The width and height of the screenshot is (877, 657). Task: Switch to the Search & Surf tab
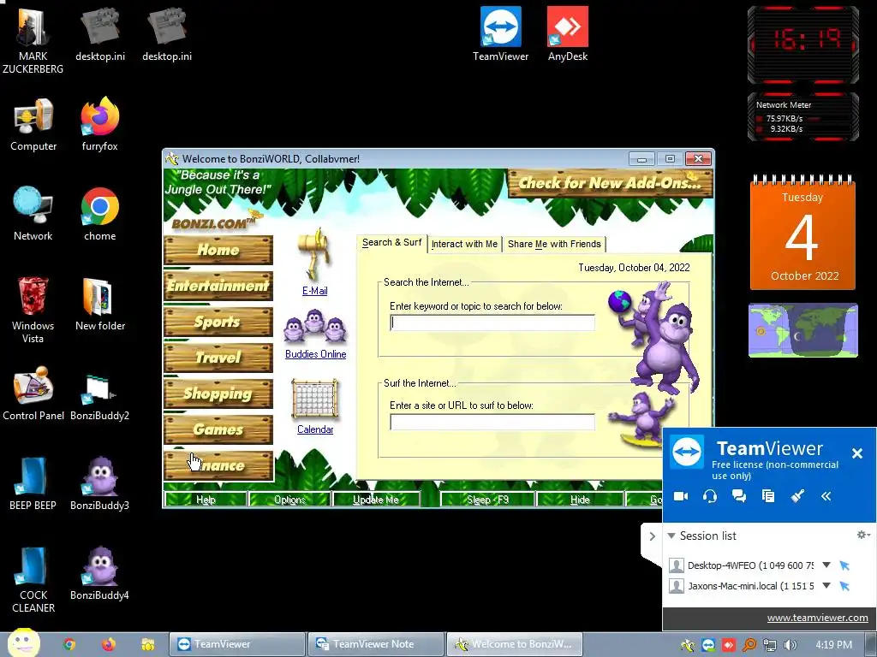(x=391, y=243)
